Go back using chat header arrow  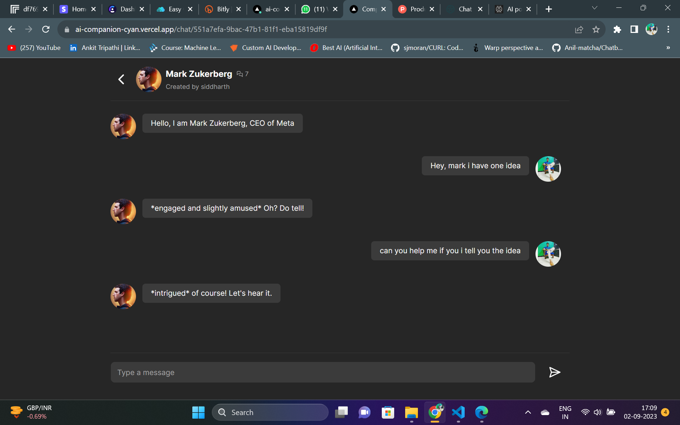(121, 79)
